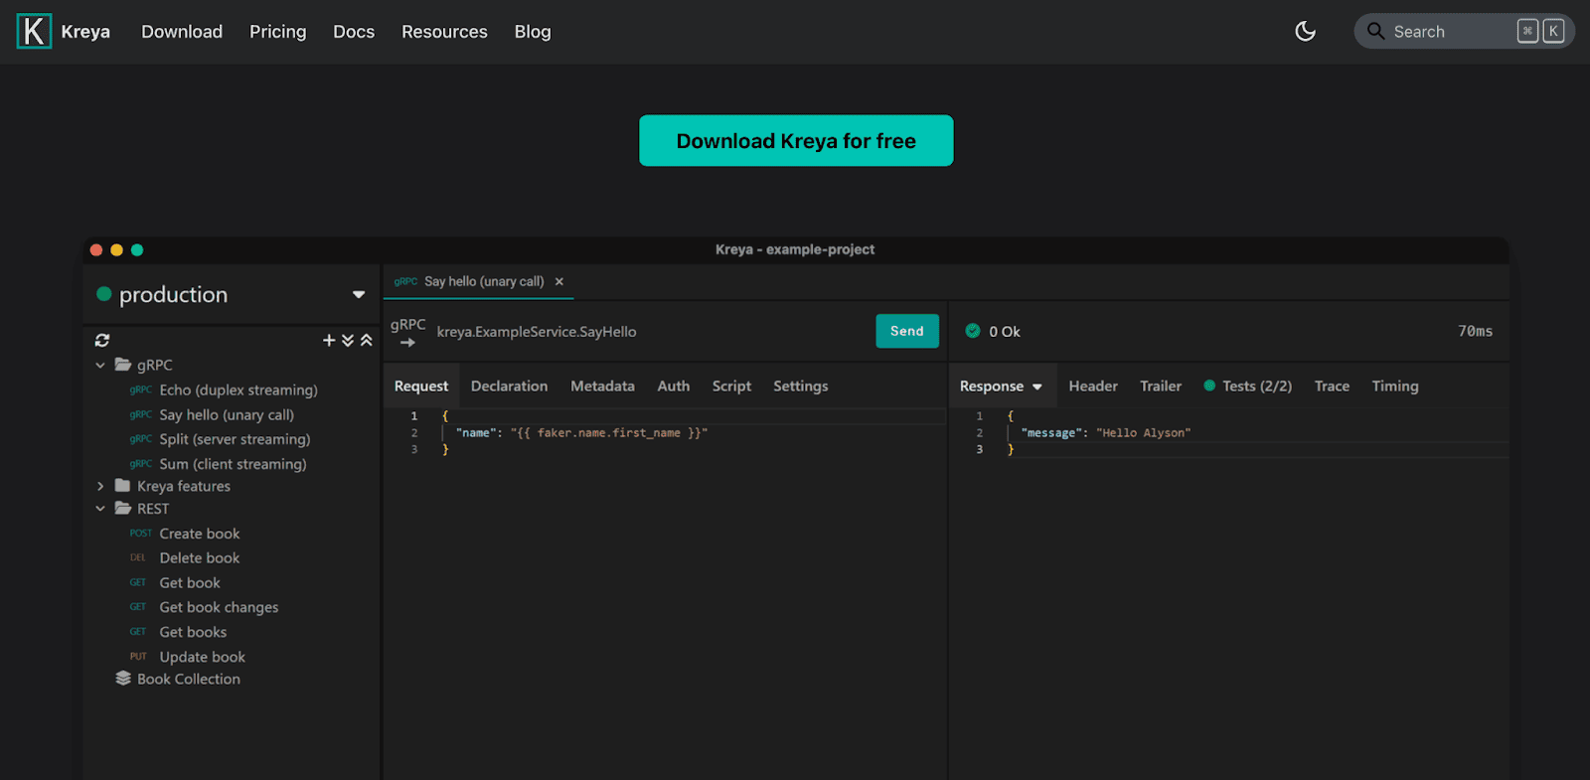Click the Kreya - example-project window title

tap(795, 249)
